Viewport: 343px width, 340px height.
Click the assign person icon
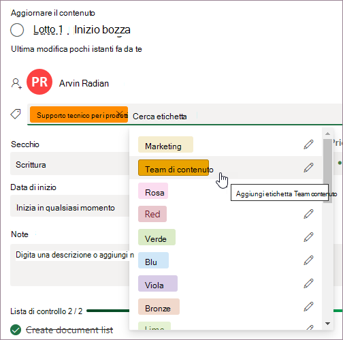click(16, 84)
